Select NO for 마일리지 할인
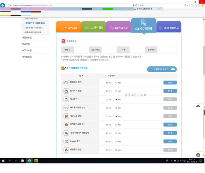Image resolution: width=205 pixels, height=173 pixels. point(116,83)
